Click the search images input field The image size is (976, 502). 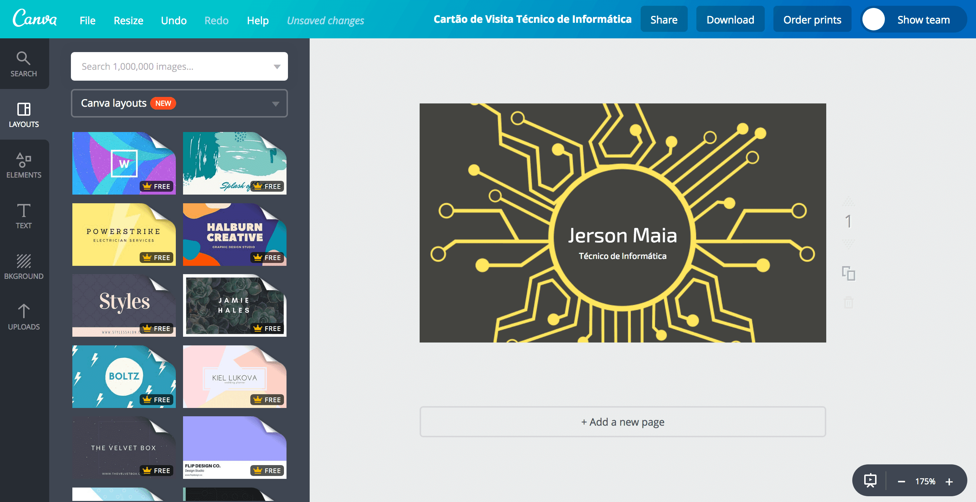[179, 66]
